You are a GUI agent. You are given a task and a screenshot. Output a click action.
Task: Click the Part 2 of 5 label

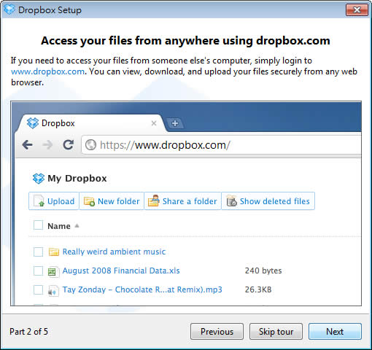pos(28,332)
